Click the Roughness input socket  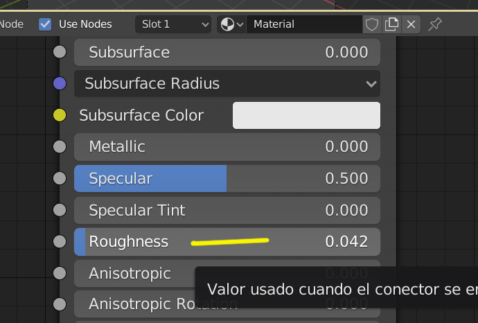60,241
